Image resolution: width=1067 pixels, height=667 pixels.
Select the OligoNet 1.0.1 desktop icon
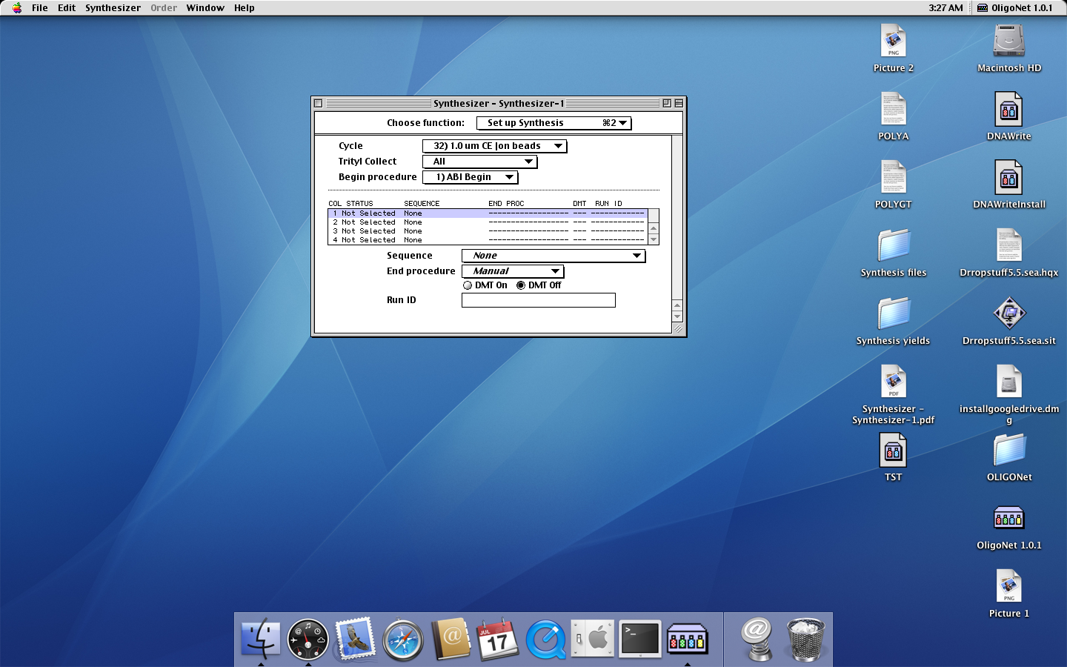click(1008, 519)
